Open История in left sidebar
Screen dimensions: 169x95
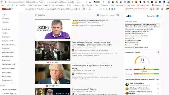click(x=5, y=33)
